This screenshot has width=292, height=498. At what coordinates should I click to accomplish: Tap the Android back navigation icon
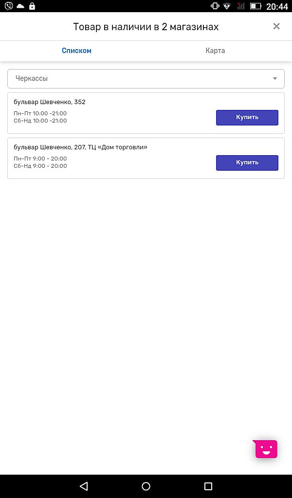pos(84,486)
